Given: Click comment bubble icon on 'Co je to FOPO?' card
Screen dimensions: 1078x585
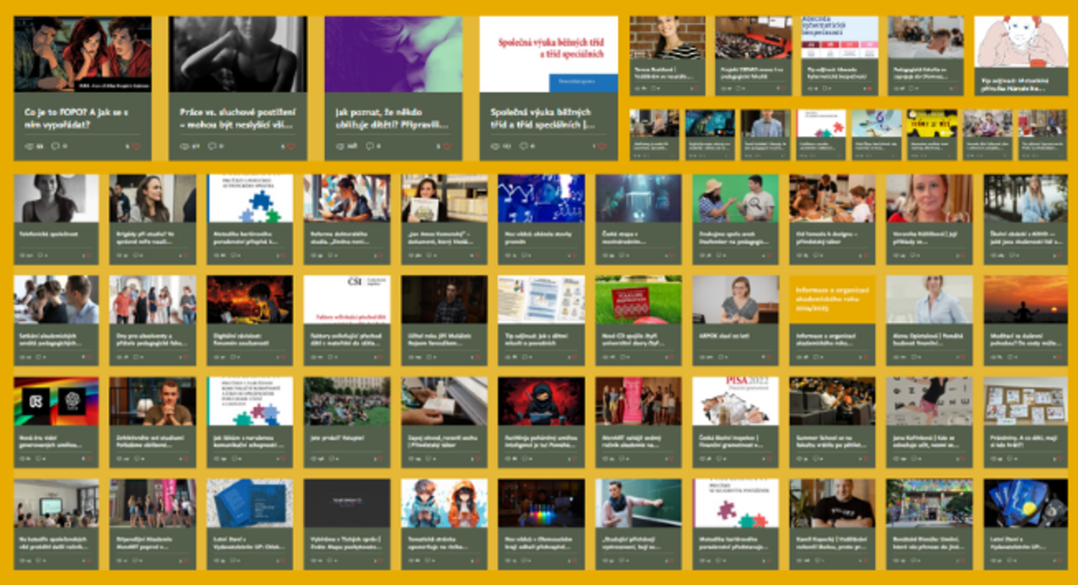Looking at the screenshot, I should pyautogui.click(x=56, y=146).
